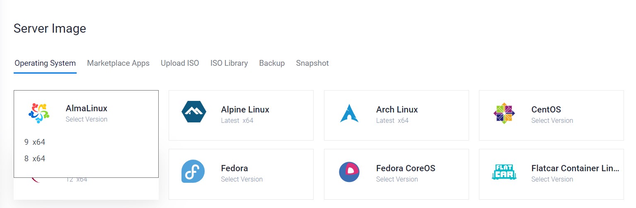Expand AlmaLinux Select Version dropdown
This screenshot has height=208, width=636.
point(87,120)
